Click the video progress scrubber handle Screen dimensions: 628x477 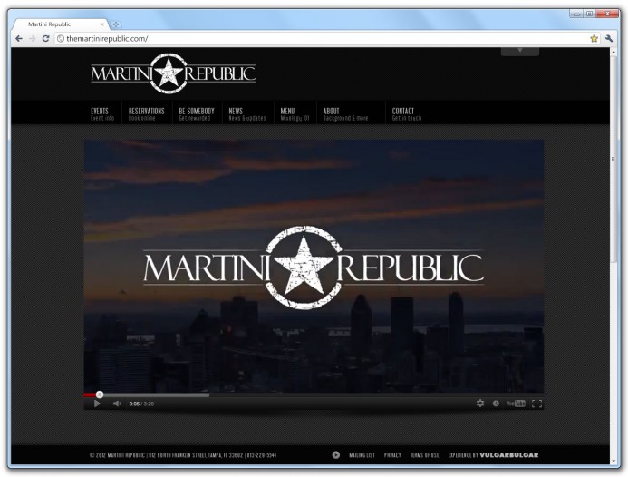(x=100, y=394)
